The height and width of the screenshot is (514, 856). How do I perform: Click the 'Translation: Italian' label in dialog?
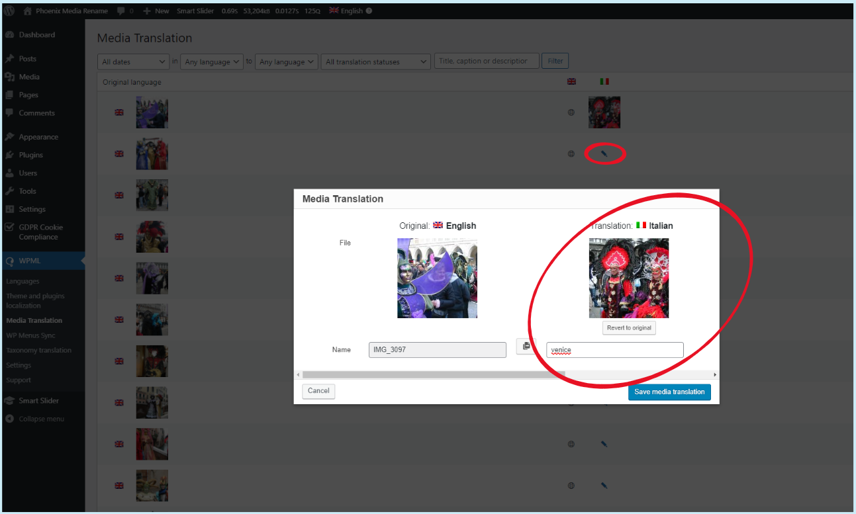(x=632, y=226)
